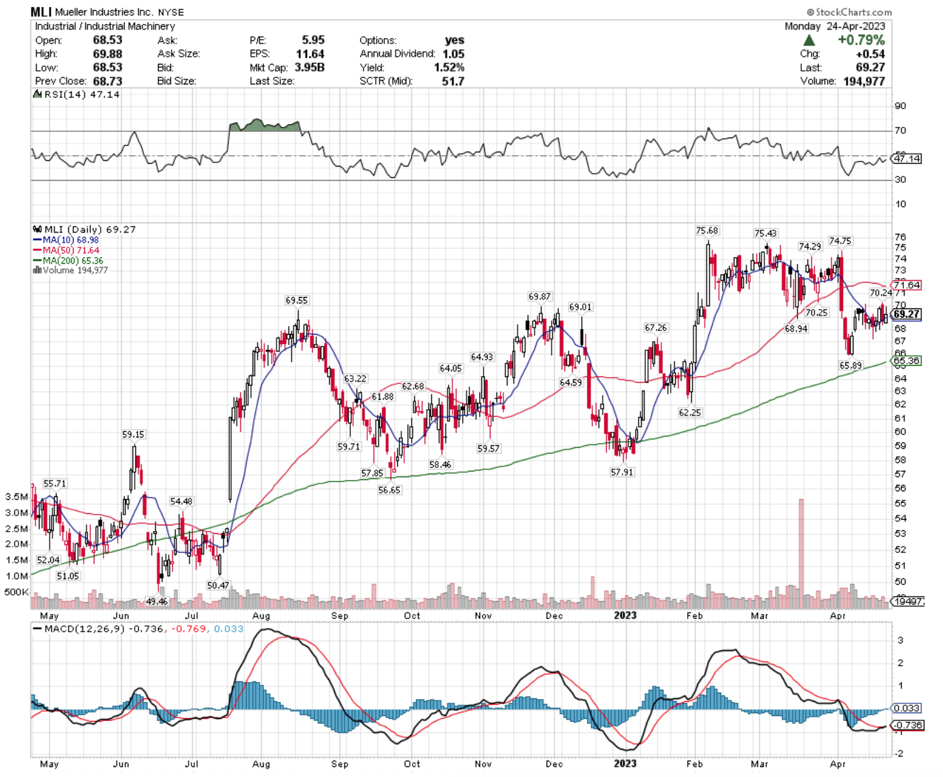Viewport: 943px width, 777px height.
Task: Click the Open: field label
Action: [x=49, y=40]
